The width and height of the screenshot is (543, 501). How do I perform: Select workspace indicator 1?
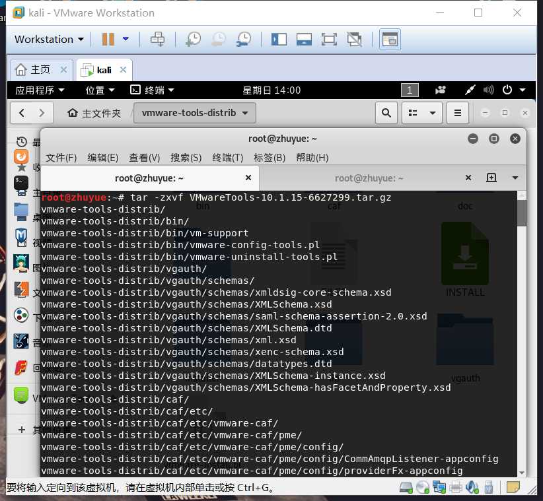click(x=410, y=90)
